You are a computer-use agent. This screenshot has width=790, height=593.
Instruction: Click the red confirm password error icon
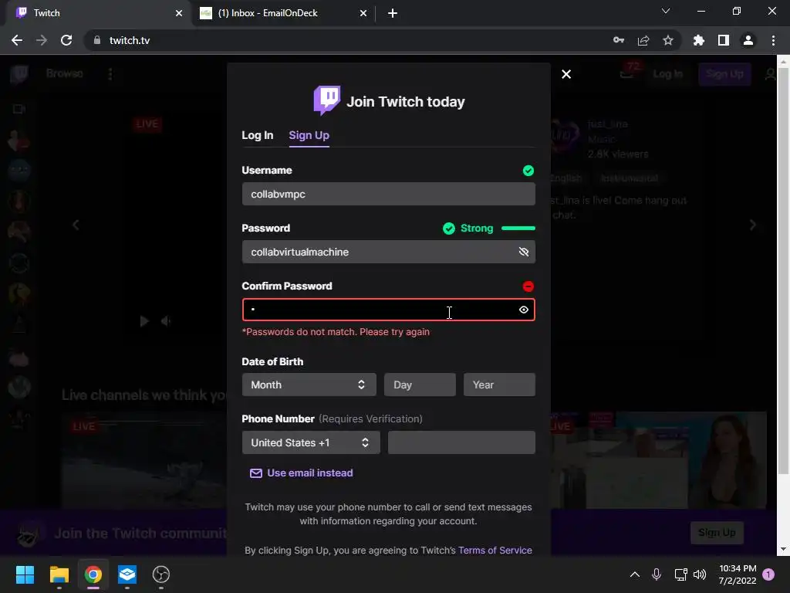point(528,286)
